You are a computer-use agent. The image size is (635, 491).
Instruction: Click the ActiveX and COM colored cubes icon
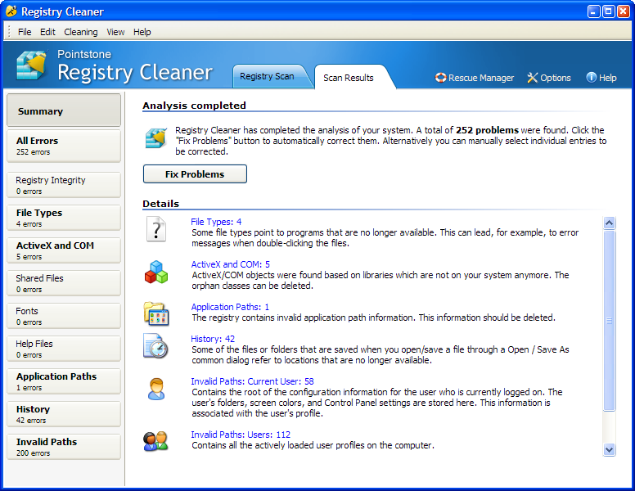[156, 272]
